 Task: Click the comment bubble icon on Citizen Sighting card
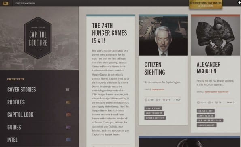[157, 100]
